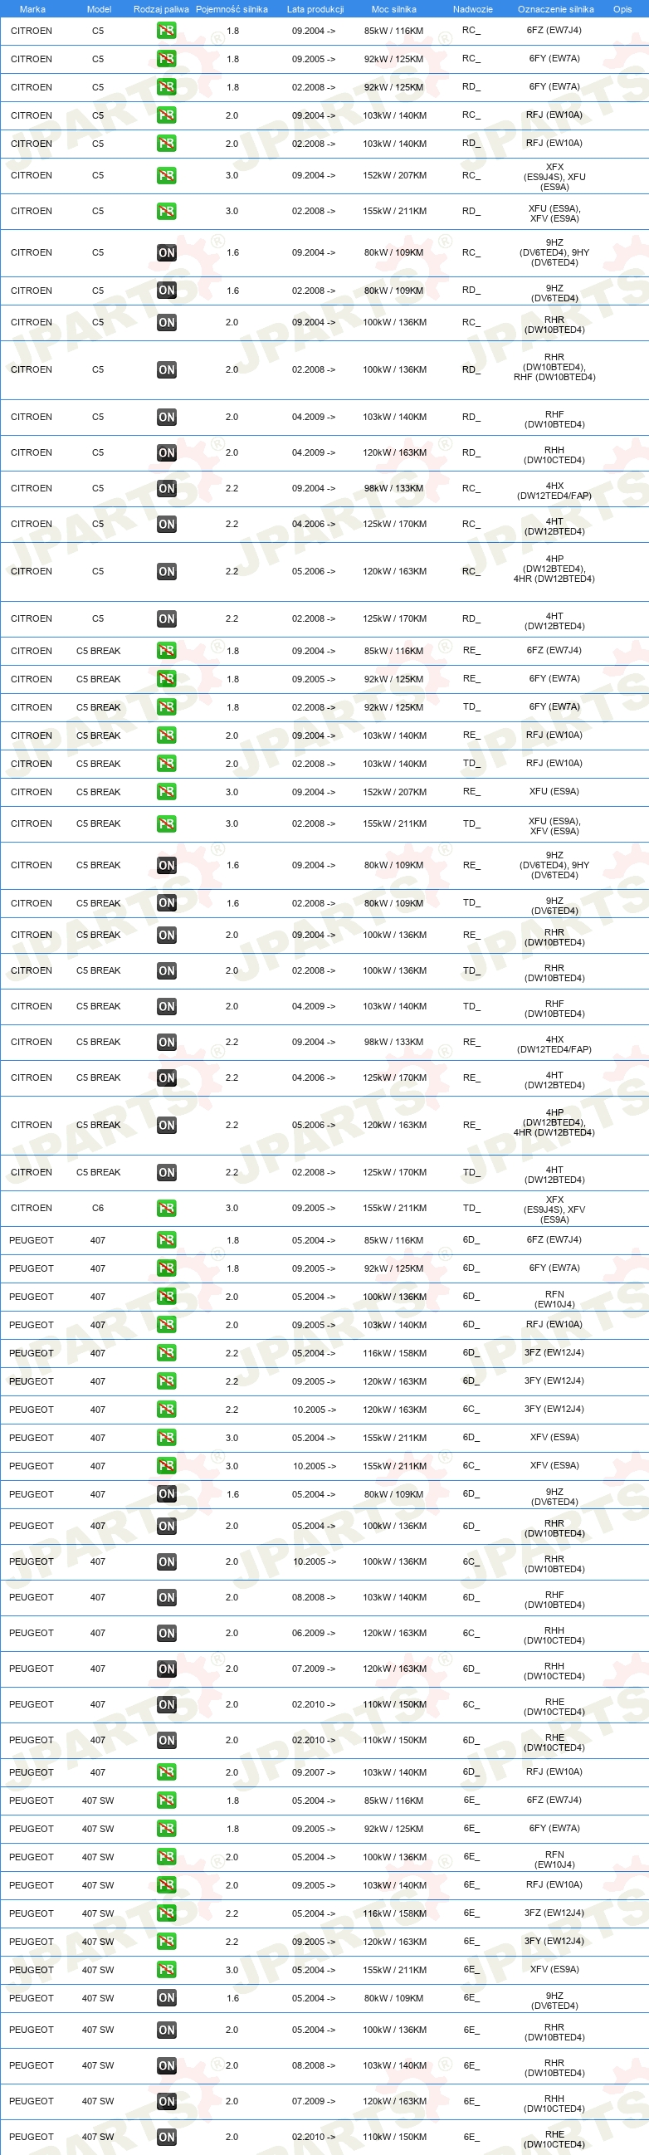Click diesel ON icon in C5 1.6 RC_ 9HZ/9HY row

pos(167,252)
